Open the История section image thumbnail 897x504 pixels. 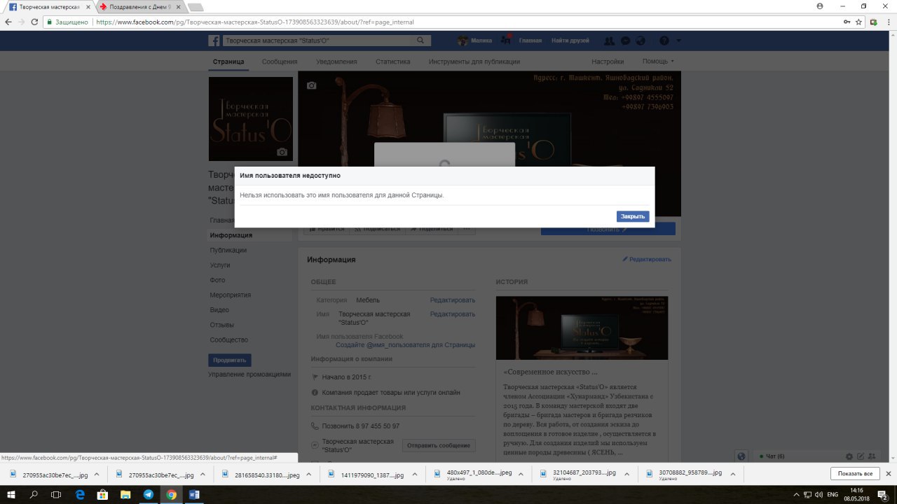coord(582,328)
